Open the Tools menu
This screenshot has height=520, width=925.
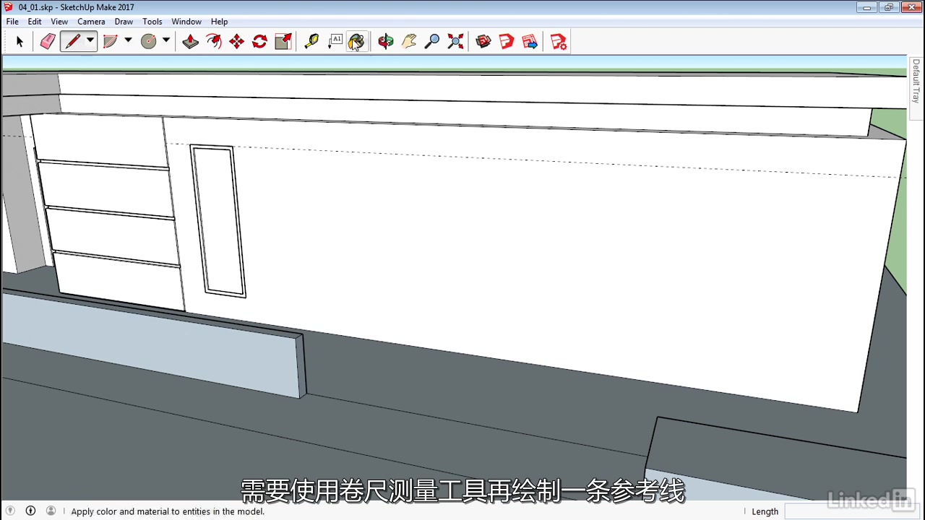pyautogui.click(x=152, y=21)
